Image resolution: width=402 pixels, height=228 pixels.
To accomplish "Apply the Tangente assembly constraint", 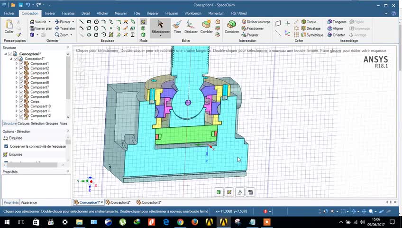I will tap(339, 22).
